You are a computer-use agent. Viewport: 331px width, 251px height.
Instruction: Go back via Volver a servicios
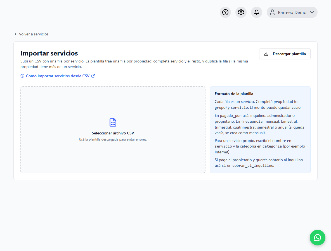coord(32,34)
